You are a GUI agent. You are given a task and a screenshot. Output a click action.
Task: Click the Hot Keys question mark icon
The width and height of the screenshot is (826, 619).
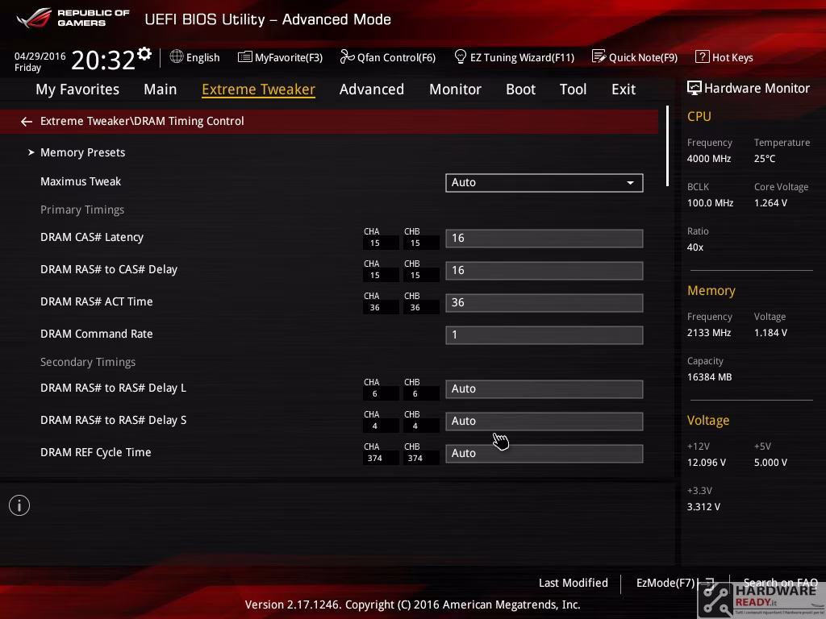click(x=702, y=56)
